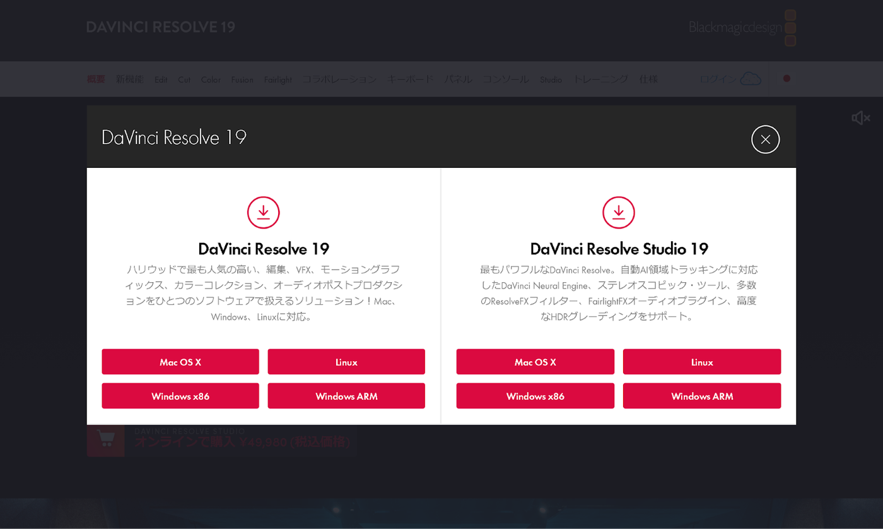The width and height of the screenshot is (883, 529).
Task: Download DaVinci Resolve 19 for Windows x86
Action: (180, 396)
